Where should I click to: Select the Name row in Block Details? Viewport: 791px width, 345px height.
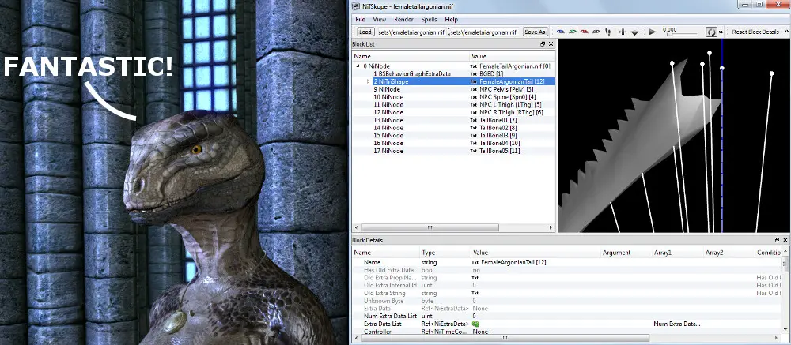pyautogui.click(x=566, y=262)
